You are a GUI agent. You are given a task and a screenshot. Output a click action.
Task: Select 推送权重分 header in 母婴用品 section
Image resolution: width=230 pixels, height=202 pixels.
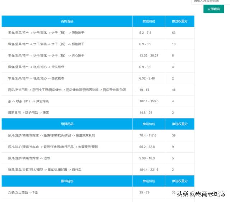(x=180, y=124)
